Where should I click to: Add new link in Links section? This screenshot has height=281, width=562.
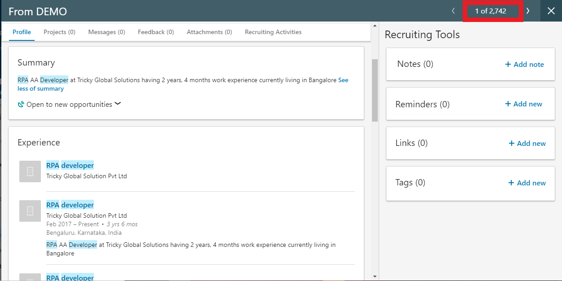click(x=527, y=144)
